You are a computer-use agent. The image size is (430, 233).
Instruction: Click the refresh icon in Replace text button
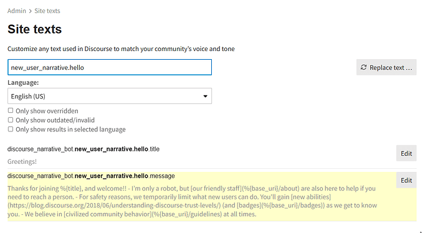click(x=364, y=67)
